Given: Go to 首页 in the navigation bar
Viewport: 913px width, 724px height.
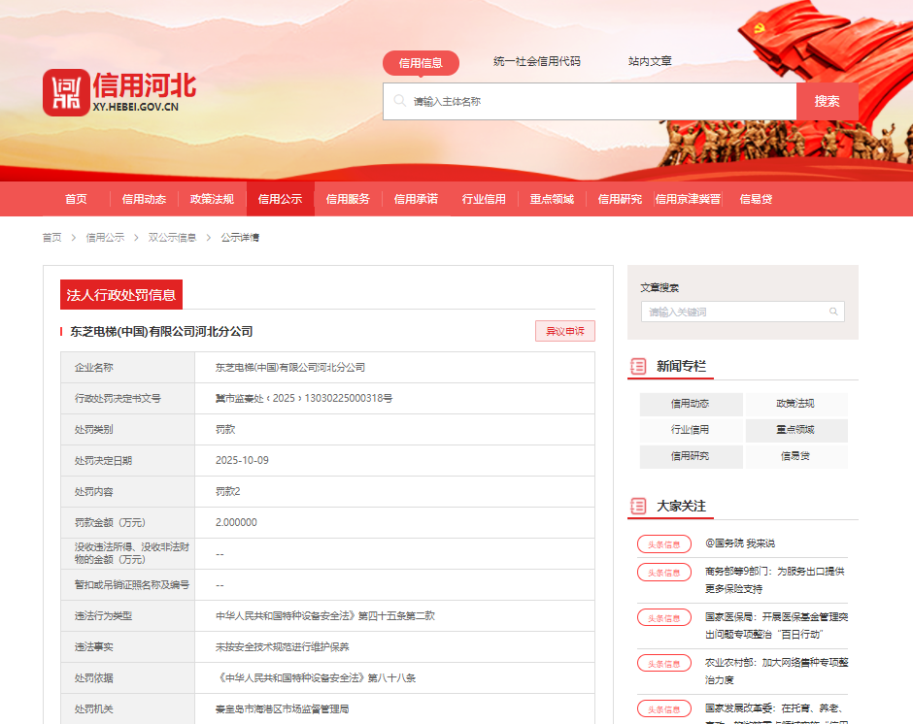Looking at the screenshot, I should 76,199.
